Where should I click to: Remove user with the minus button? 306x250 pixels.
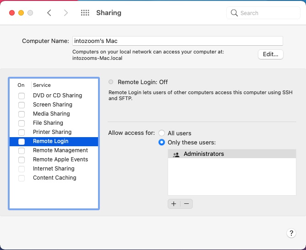click(186, 204)
